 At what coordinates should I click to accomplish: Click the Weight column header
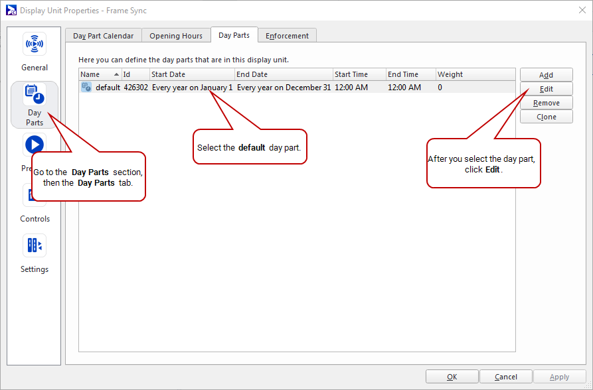point(474,74)
